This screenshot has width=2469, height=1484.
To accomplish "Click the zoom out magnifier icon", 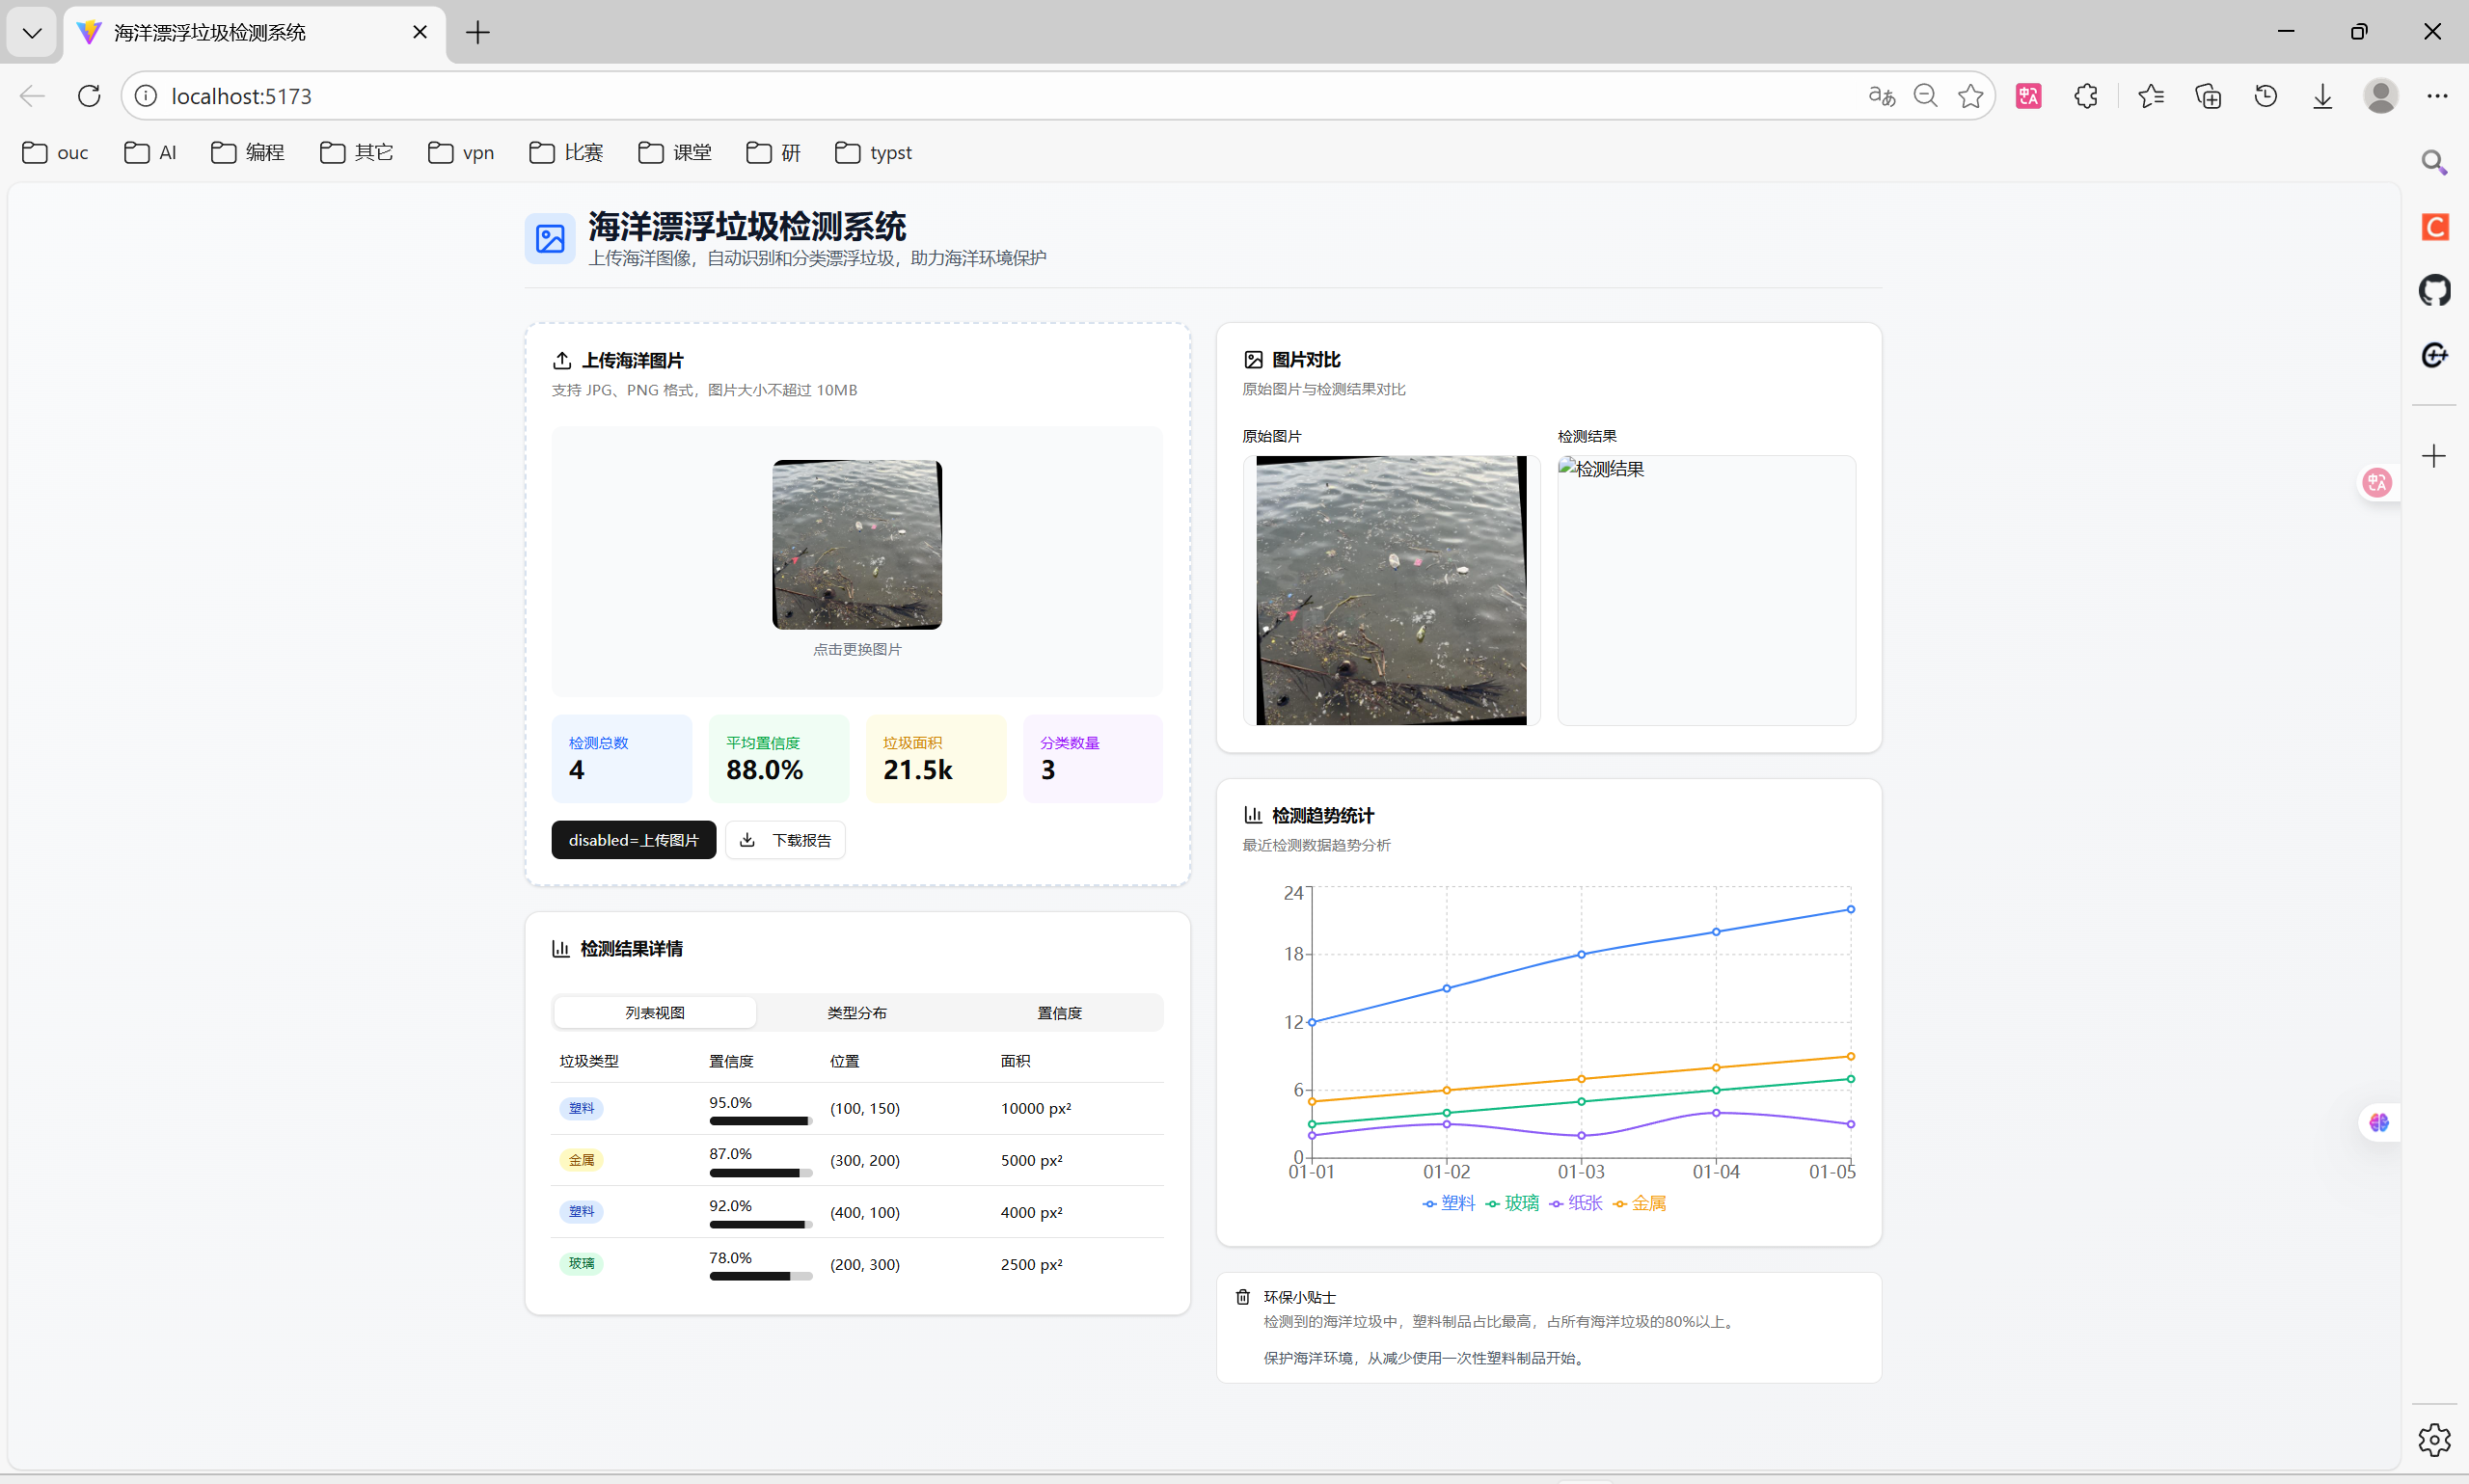I will pyautogui.click(x=1925, y=96).
